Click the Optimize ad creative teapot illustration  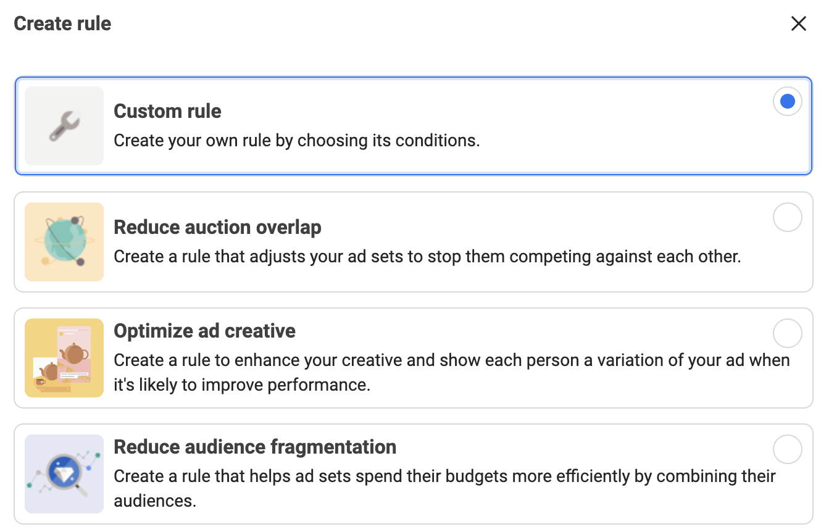[64, 358]
